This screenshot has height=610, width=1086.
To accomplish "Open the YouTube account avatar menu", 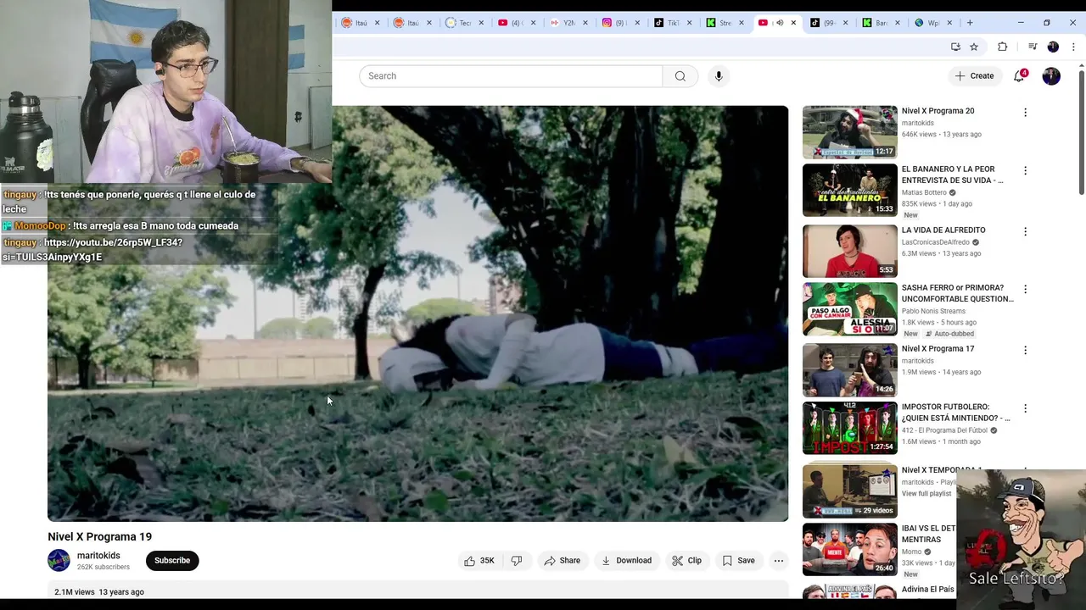I will (x=1051, y=76).
